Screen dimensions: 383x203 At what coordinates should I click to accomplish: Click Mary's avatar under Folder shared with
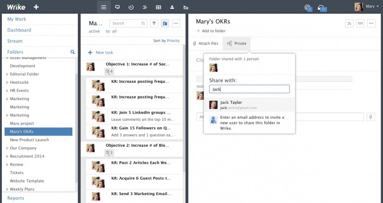tap(213, 68)
